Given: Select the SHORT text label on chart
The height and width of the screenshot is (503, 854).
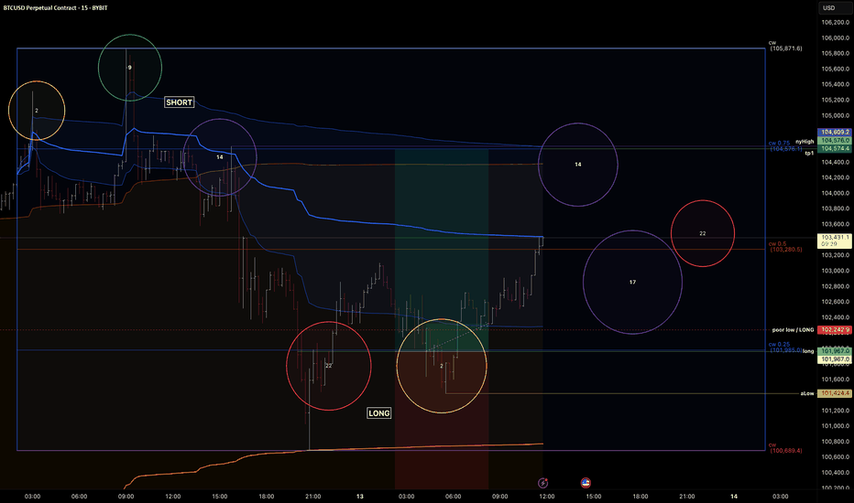Looking at the screenshot, I should click(180, 102).
